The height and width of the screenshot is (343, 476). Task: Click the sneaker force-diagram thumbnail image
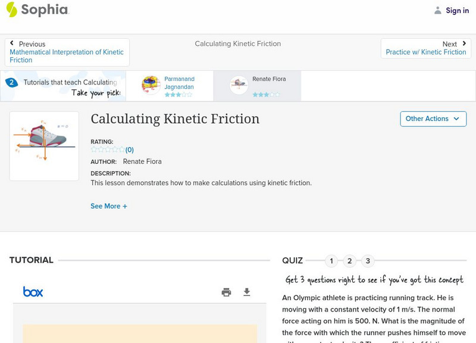(44, 145)
